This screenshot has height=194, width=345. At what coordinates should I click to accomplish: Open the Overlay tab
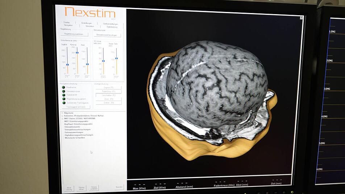tap(66, 22)
